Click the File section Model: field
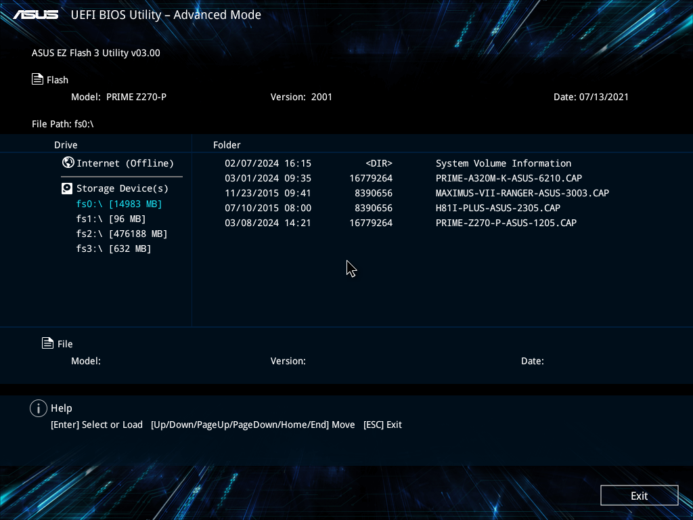The height and width of the screenshot is (520, 693). [x=86, y=361]
